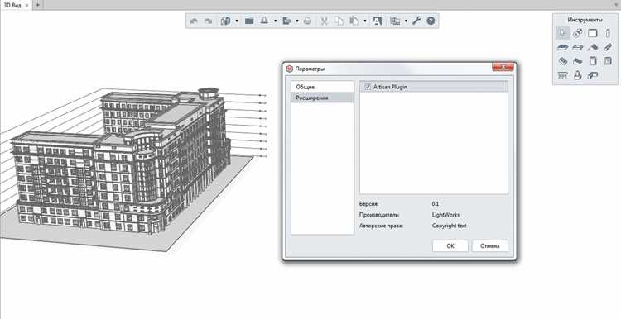Open dropdown arrow beside the export icon
The image size is (621, 319).
297,21
